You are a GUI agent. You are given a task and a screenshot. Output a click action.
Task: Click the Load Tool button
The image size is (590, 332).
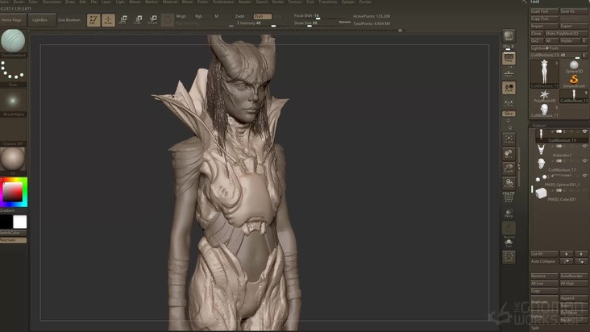(544, 11)
